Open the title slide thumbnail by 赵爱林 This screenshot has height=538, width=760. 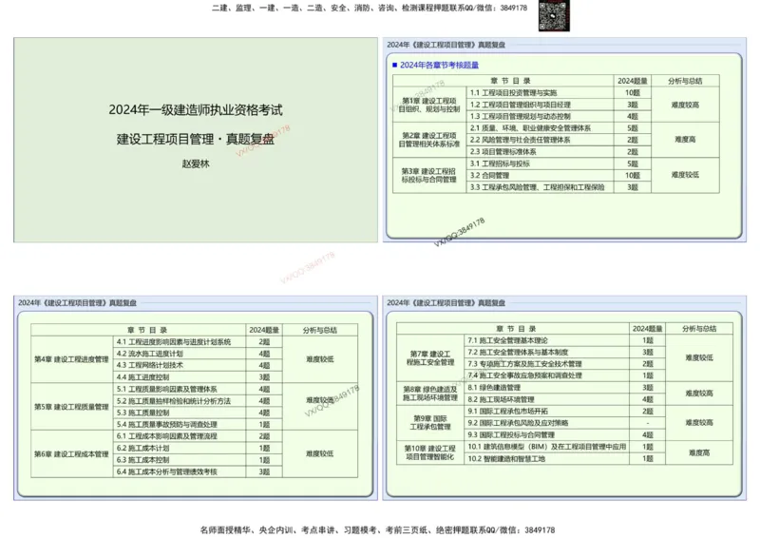196,140
